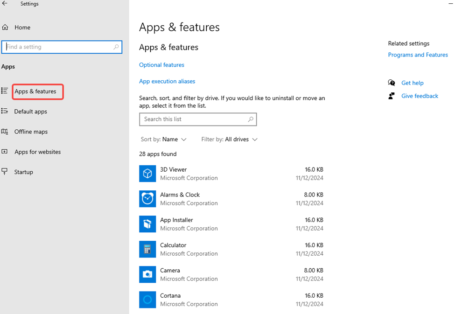Click the App Installer app icon
The image size is (455, 314).
coord(147,224)
